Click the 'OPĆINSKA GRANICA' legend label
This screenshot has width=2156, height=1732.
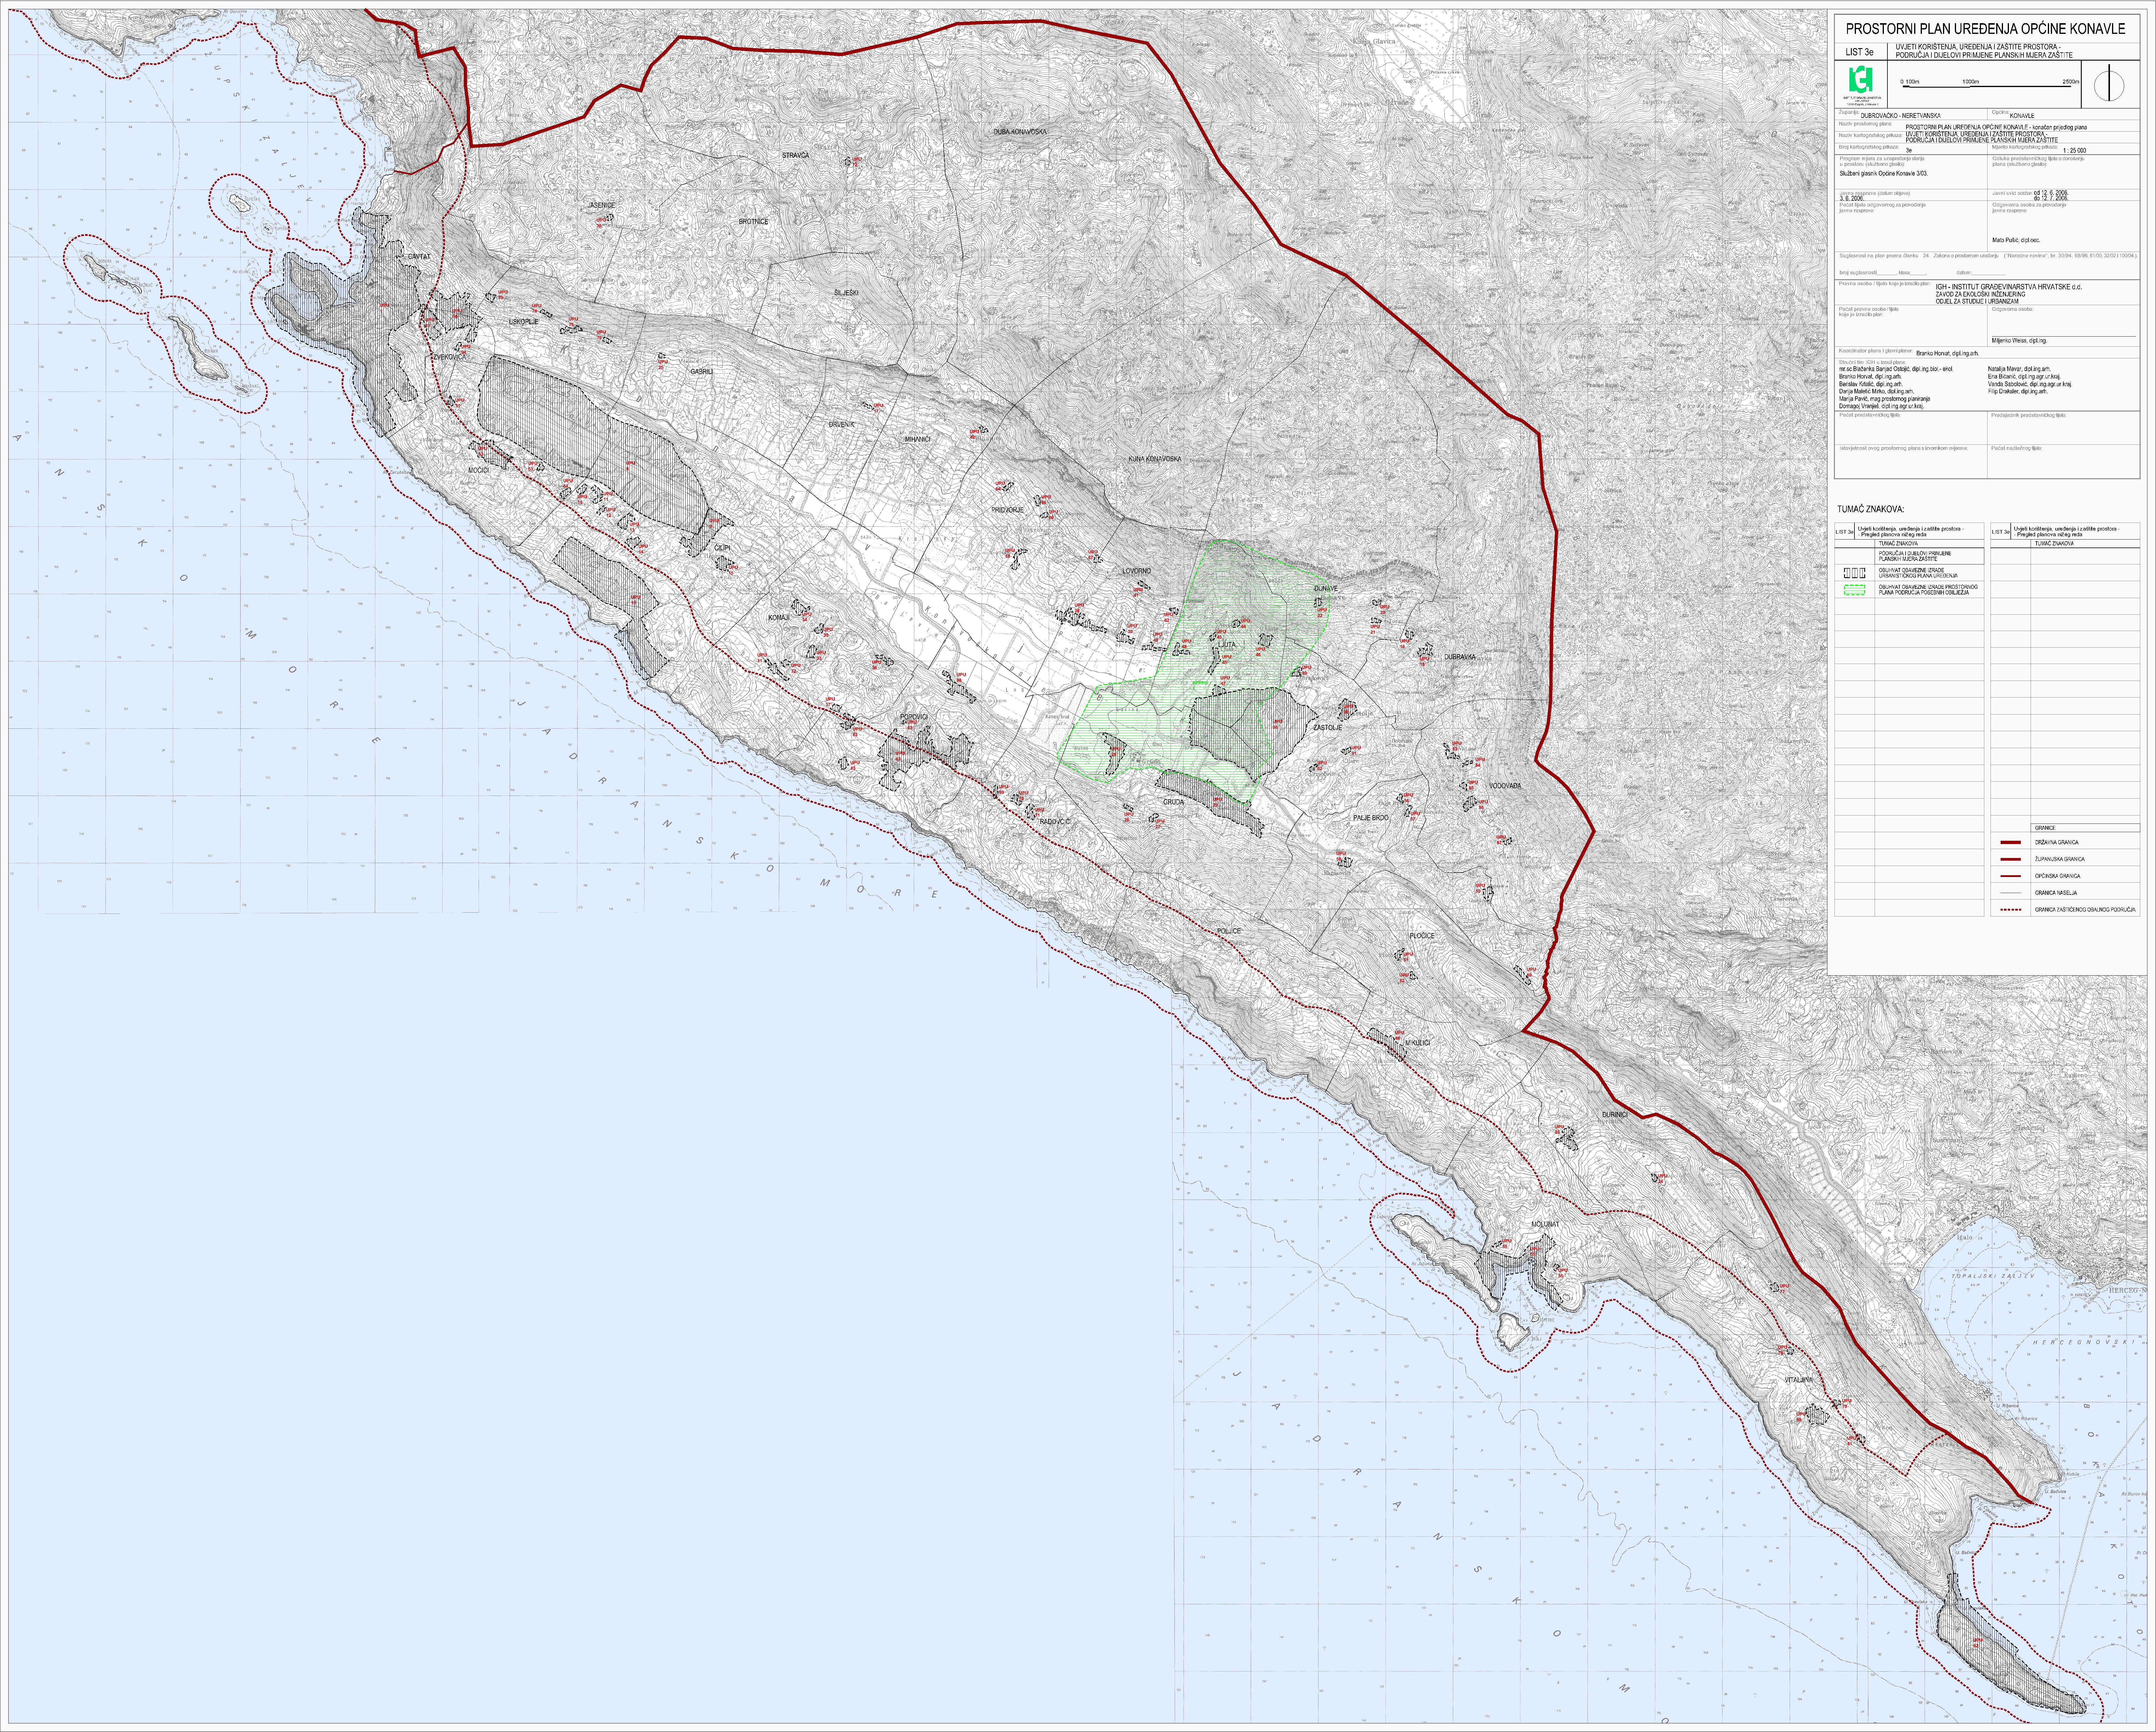2058,876
